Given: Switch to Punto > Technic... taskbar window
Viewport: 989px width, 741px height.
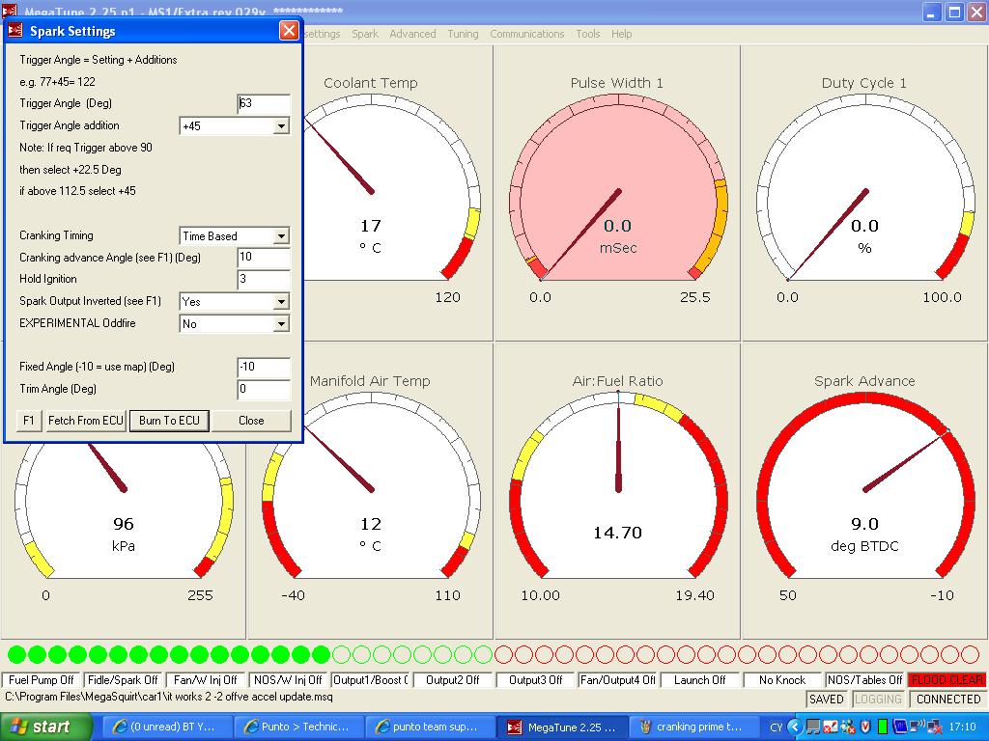Looking at the screenshot, I should click(x=299, y=727).
